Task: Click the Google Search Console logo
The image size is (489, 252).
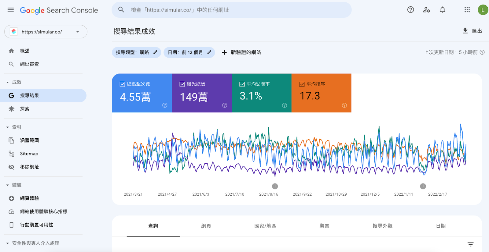Action: (59, 10)
